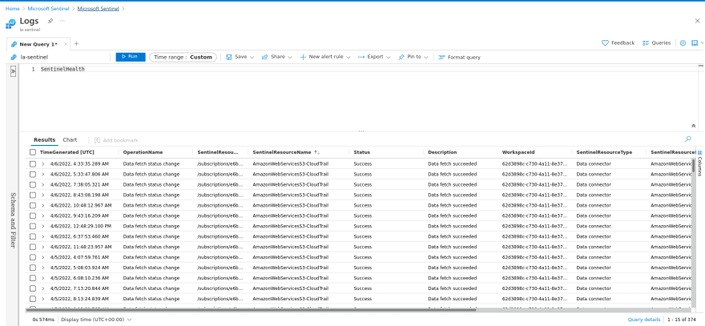
Task: Pin the Logs blade with pushpin icon
Action: click(x=50, y=21)
